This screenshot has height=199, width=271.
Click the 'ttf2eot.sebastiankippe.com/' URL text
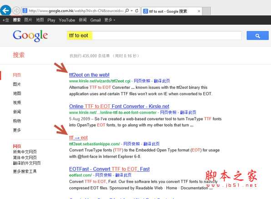pyautogui.click(x=95, y=144)
